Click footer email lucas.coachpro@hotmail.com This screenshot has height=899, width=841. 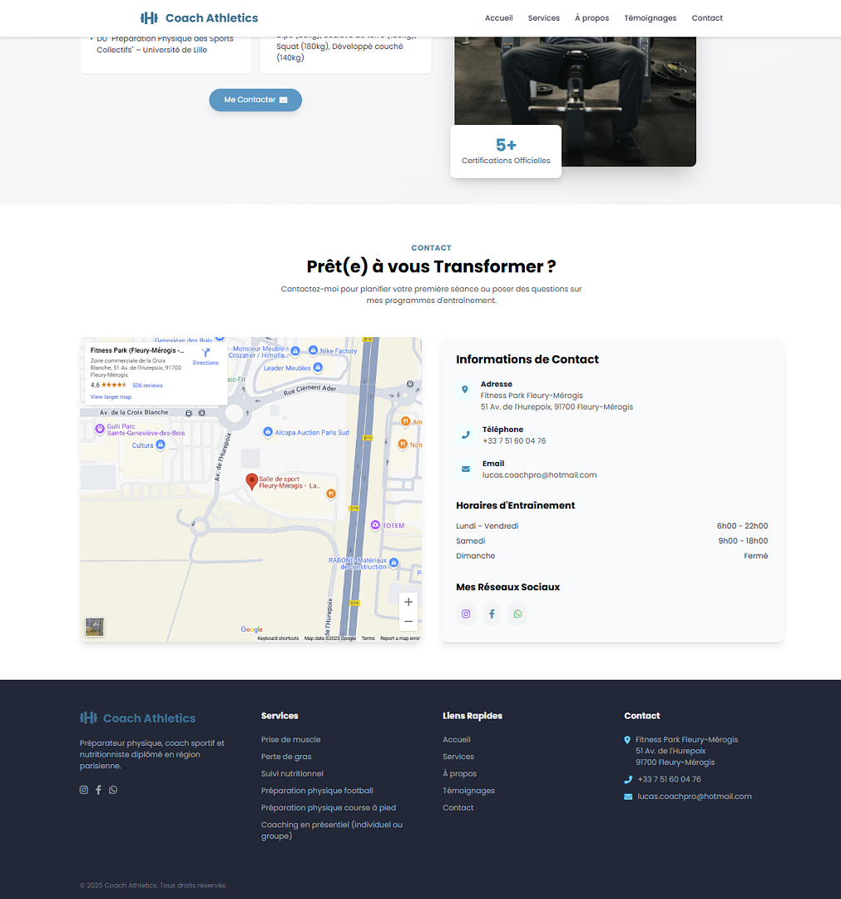[695, 797]
